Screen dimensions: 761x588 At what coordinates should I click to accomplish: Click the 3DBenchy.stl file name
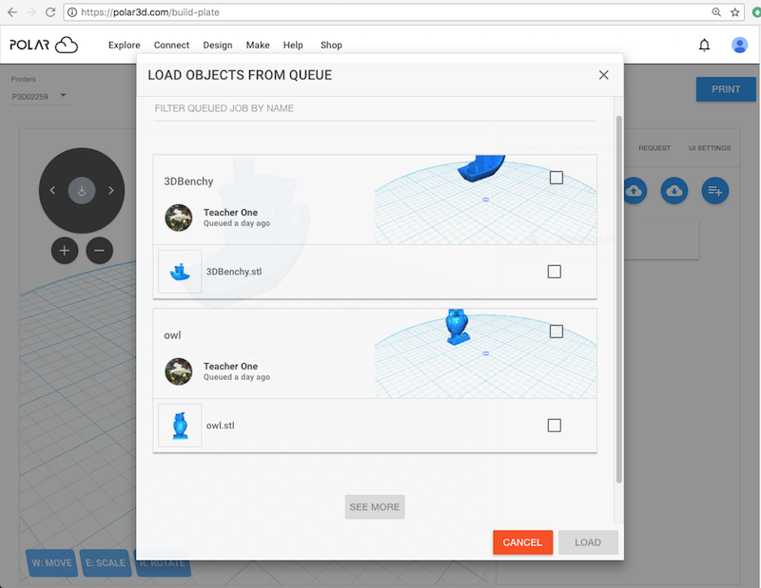[234, 272]
